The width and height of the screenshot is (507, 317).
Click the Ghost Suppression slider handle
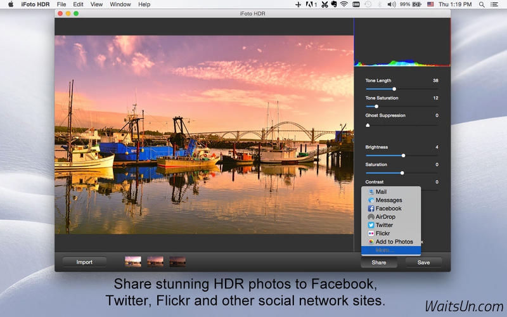click(x=368, y=125)
